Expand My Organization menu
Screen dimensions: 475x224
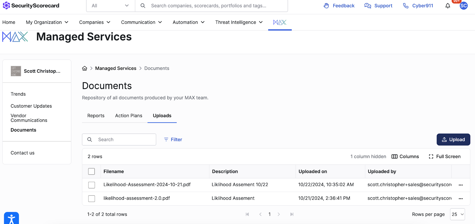point(47,22)
